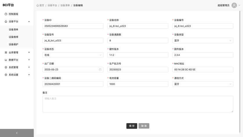
Task: Click the home icon in breadcrumb
Action: [38, 6]
